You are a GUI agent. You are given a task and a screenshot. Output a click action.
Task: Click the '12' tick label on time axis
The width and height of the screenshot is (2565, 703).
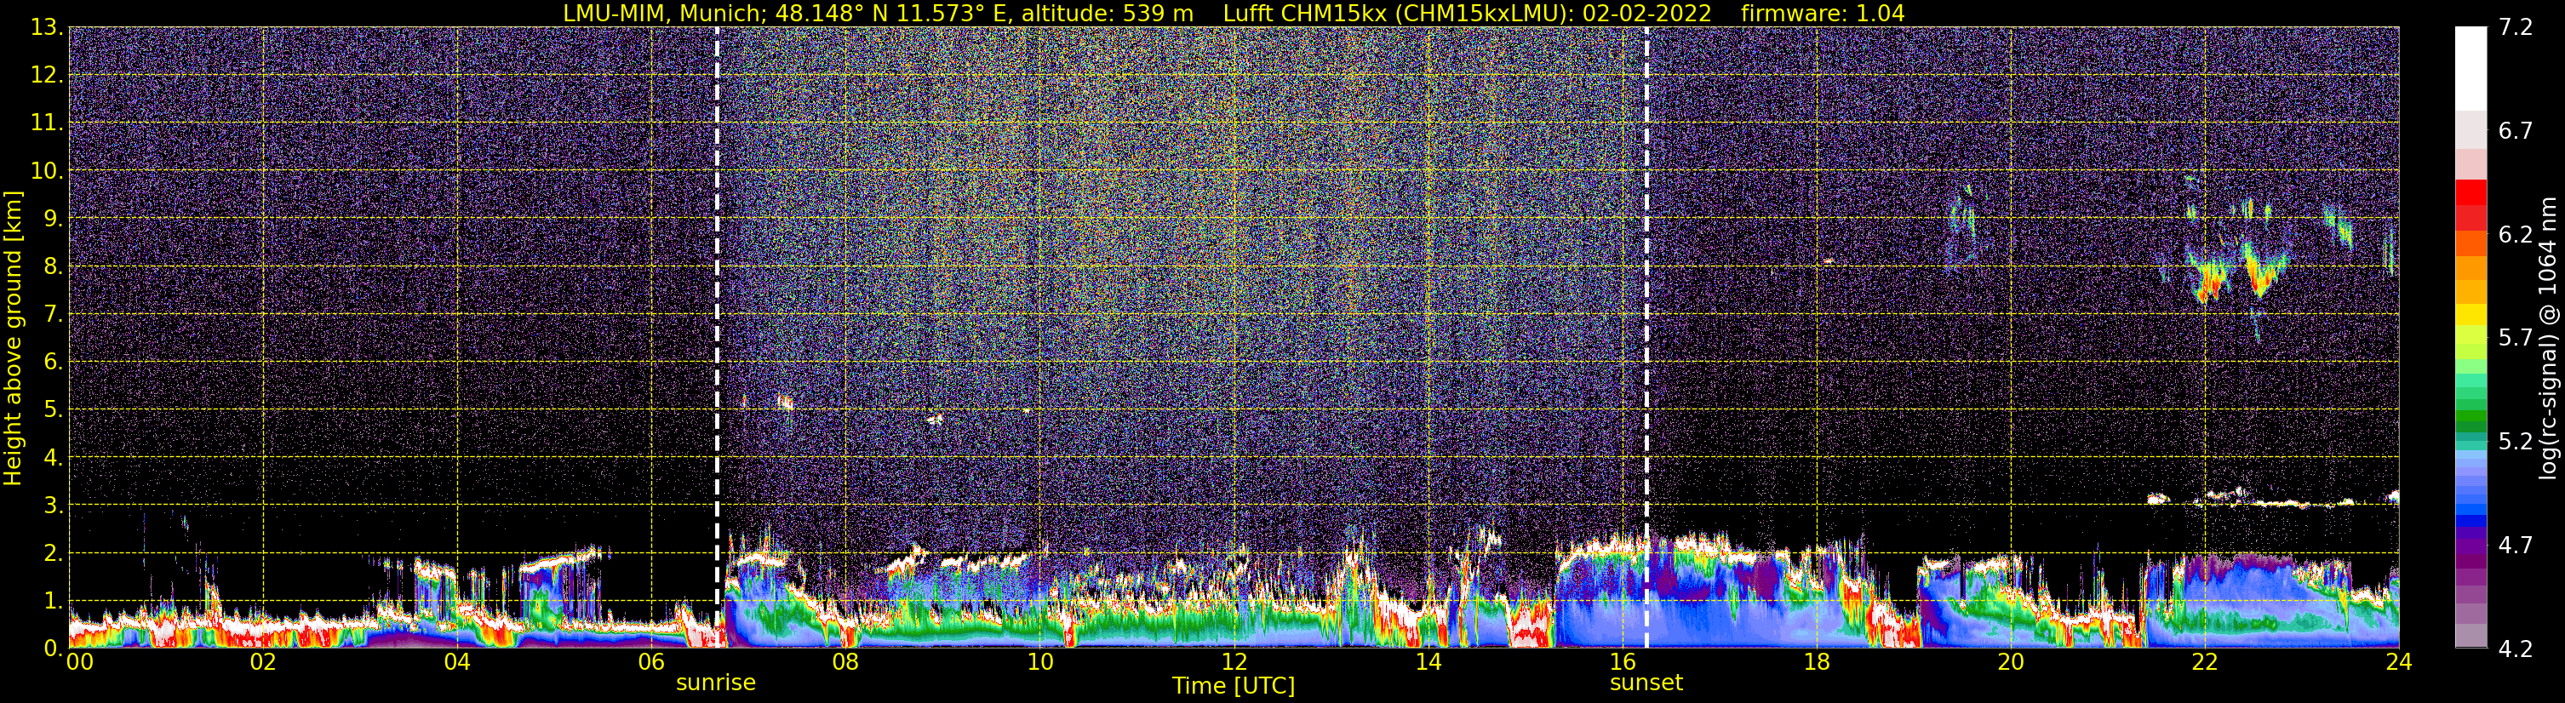pos(1234,662)
